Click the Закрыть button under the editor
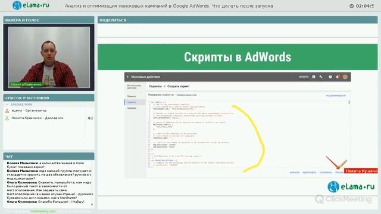The image size is (381, 214). 295,172
